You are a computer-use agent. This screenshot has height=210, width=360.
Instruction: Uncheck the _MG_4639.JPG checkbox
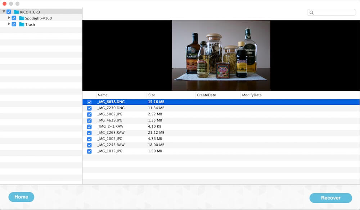pos(89,120)
